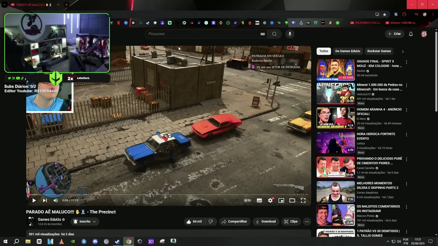Play the video with the play button

[x=34, y=201]
